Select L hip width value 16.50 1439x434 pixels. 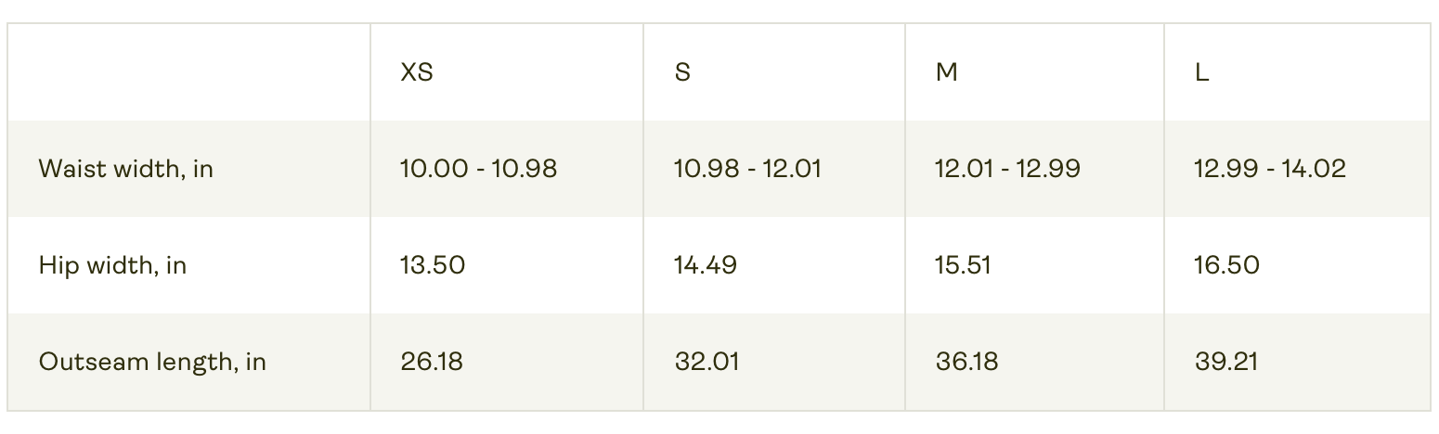point(1226,265)
